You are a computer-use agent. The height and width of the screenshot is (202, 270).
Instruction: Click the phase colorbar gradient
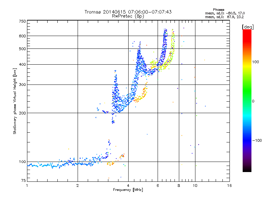(247, 100)
